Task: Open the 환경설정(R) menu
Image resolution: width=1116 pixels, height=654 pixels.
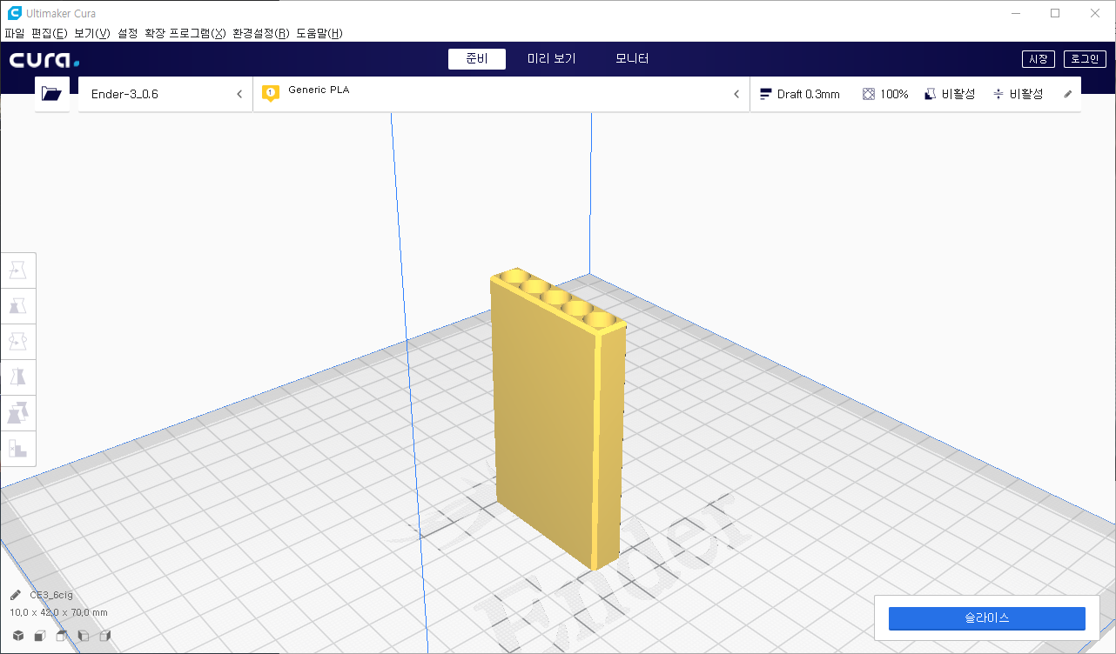Action: pyautogui.click(x=261, y=33)
